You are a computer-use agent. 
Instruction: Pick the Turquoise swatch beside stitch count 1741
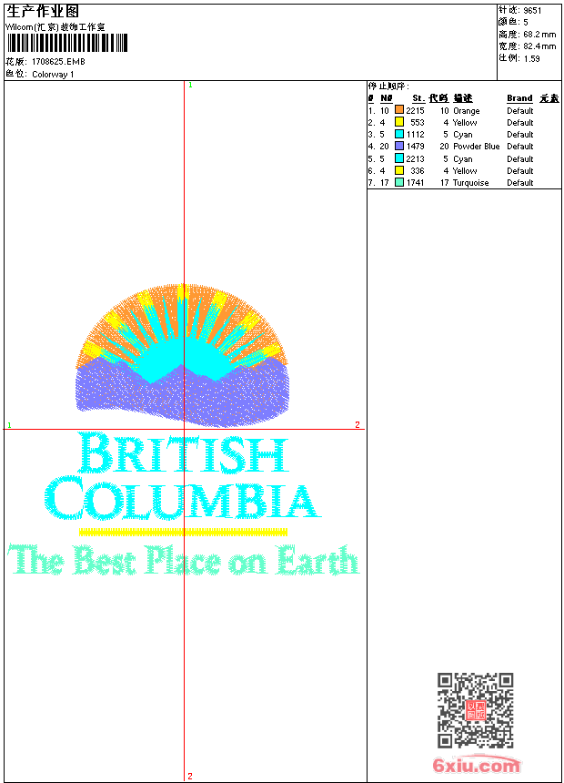(399, 182)
